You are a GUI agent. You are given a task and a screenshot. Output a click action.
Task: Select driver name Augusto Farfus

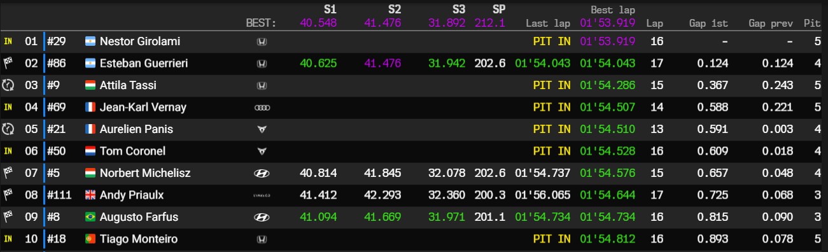tap(139, 217)
